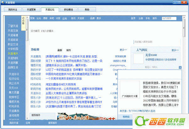Open the 帮助 tab

click(x=87, y=9)
